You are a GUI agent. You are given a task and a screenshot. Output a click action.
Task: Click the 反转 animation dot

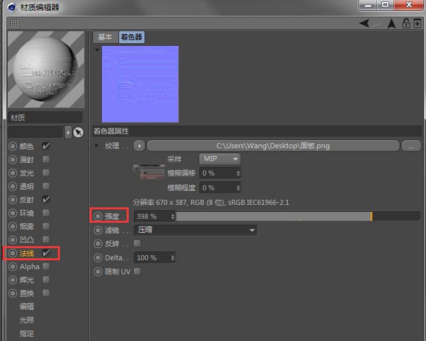tap(98, 244)
